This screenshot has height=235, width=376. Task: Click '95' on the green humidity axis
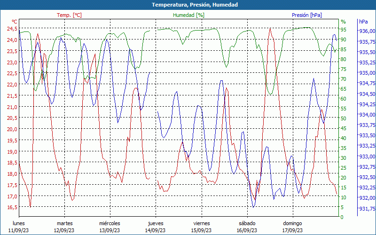344,30
